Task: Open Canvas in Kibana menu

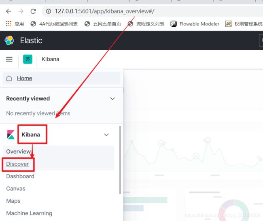Action: (16, 189)
